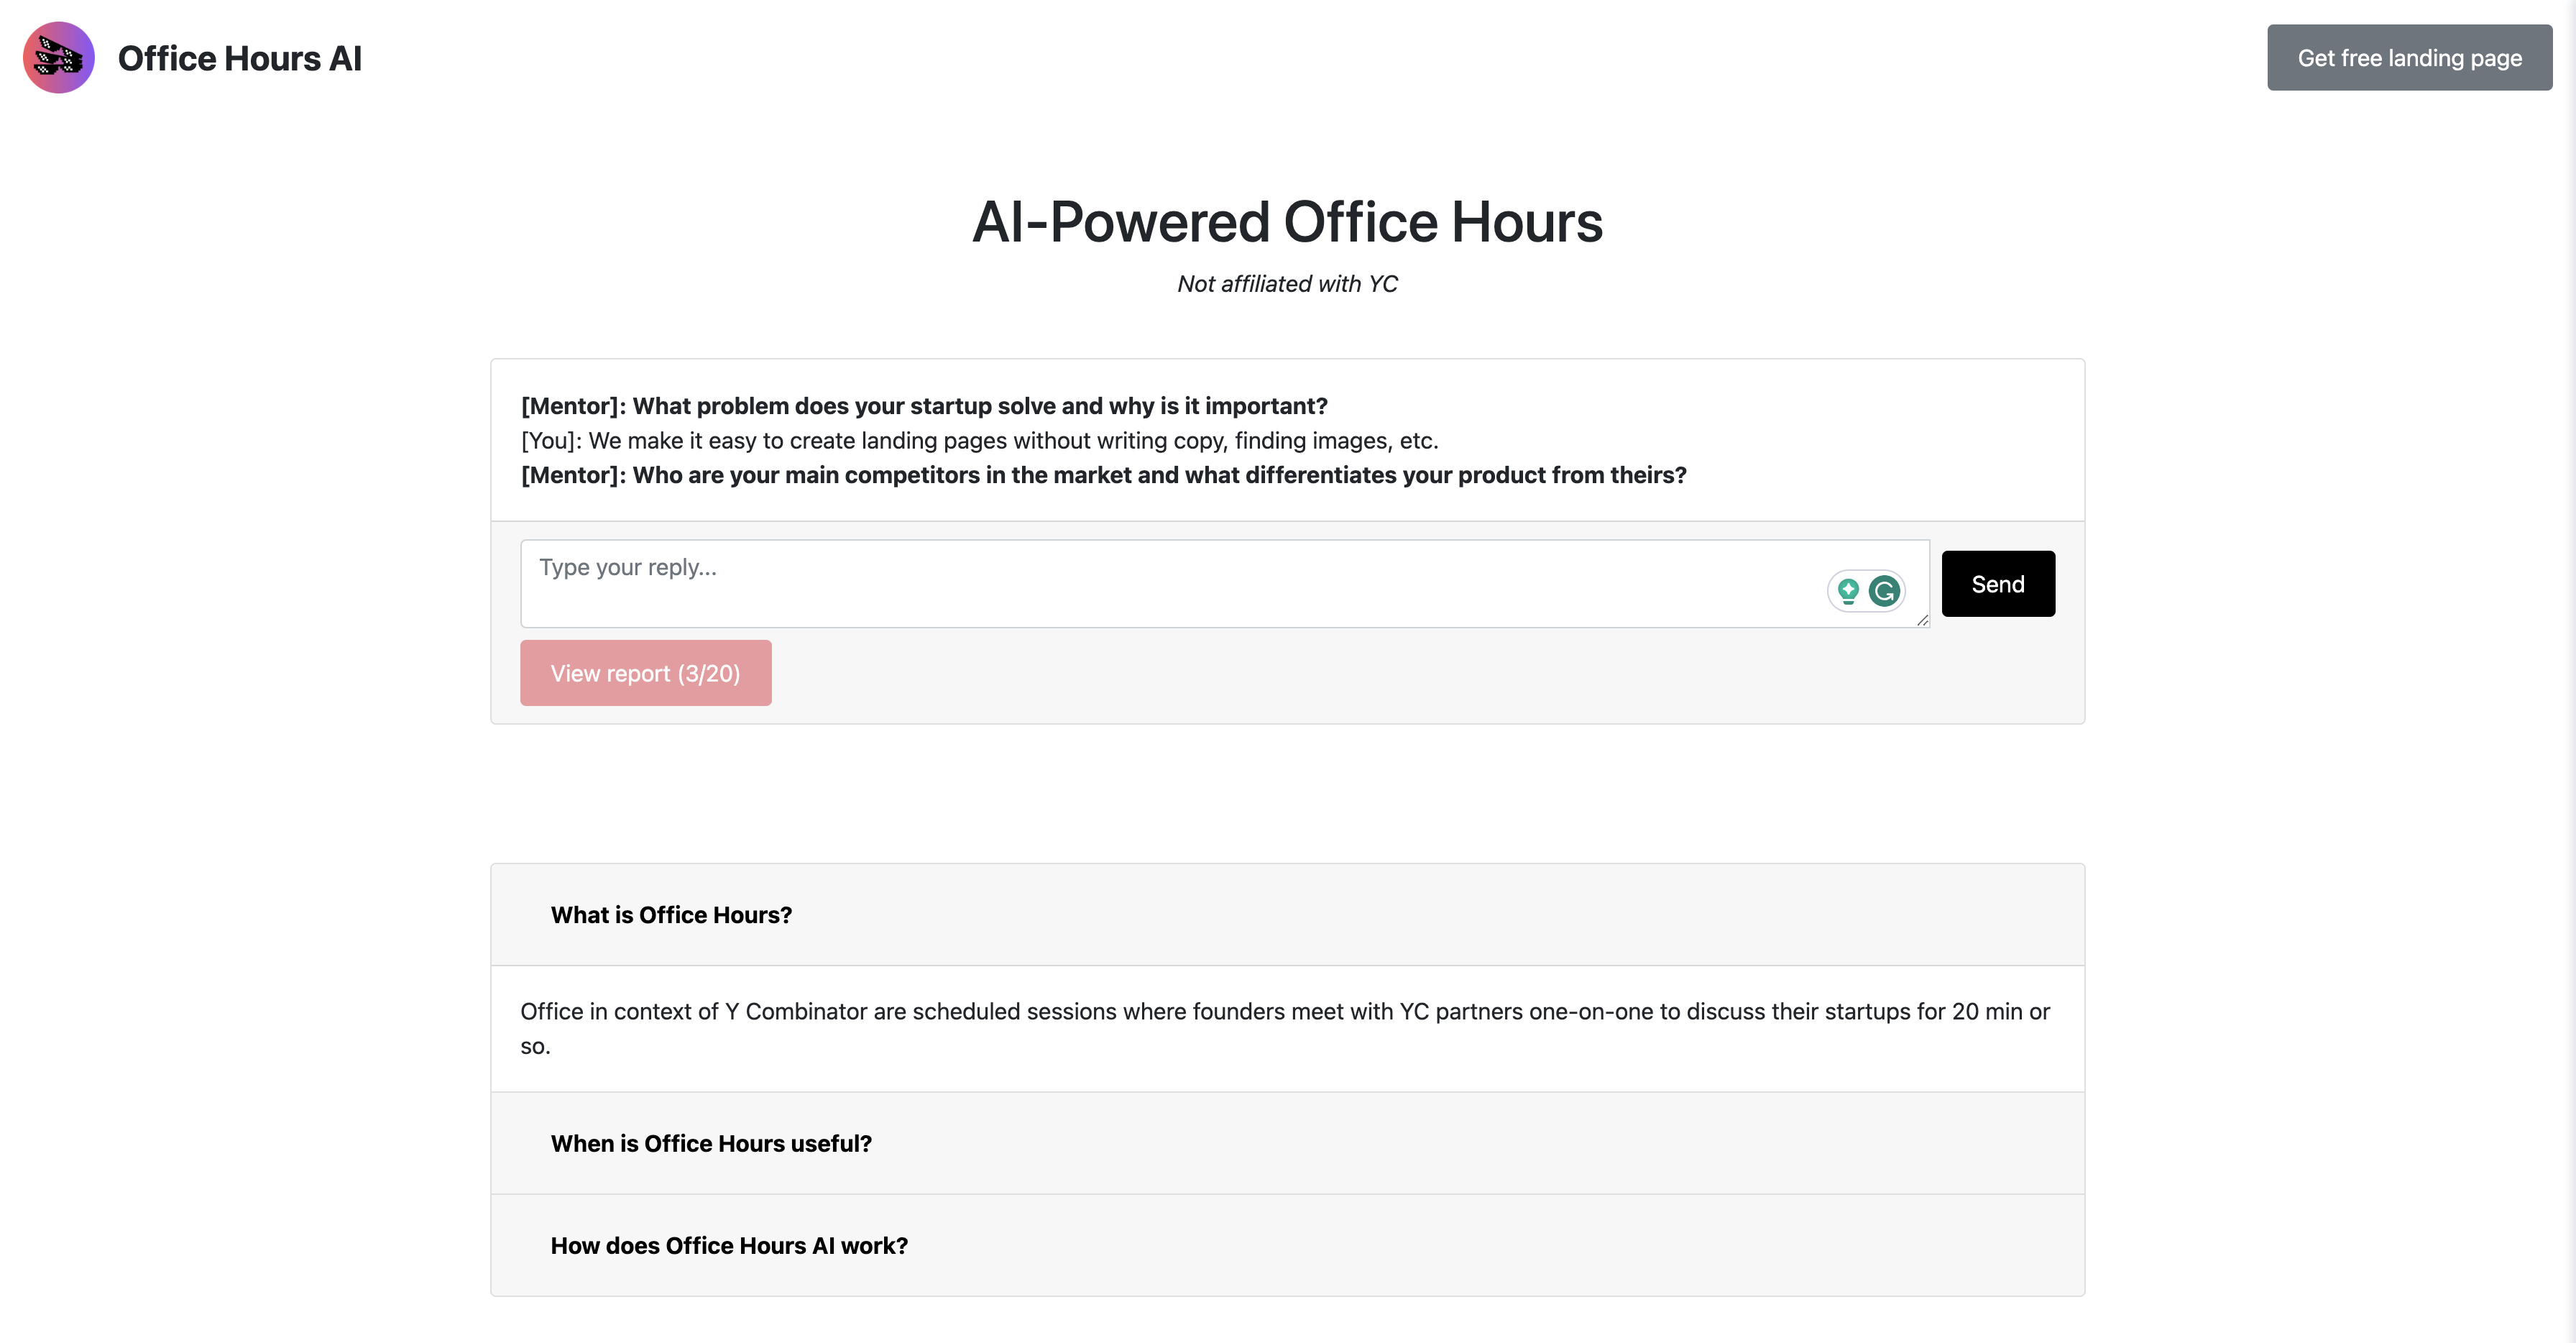Collapse the What is Office Hours? section
Image resolution: width=2576 pixels, height=1343 pixels.
[x=671, y=915]
